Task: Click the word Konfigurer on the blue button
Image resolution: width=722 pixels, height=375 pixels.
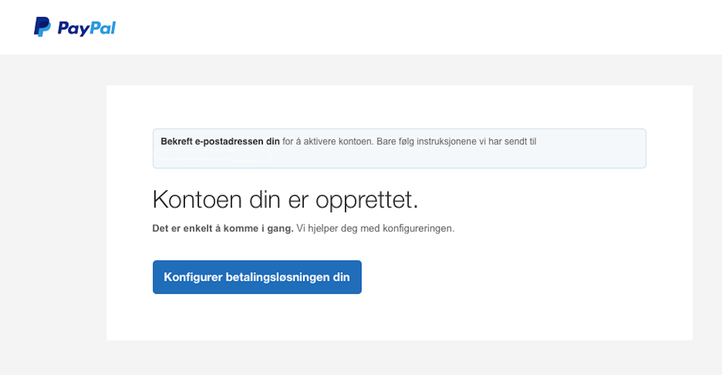Action: [193, 277]
